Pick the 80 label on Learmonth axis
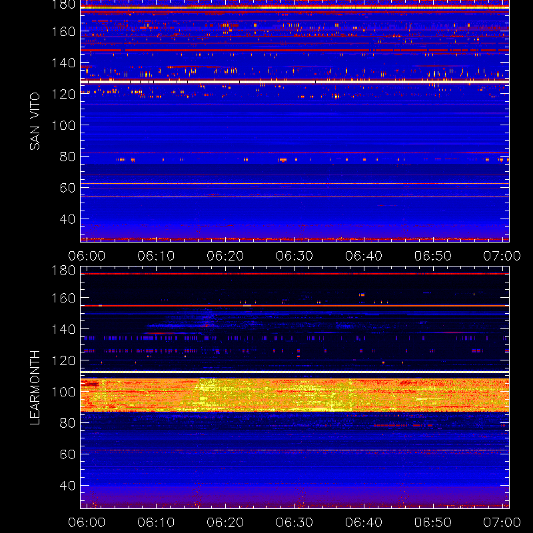 [x=67, y=423]
